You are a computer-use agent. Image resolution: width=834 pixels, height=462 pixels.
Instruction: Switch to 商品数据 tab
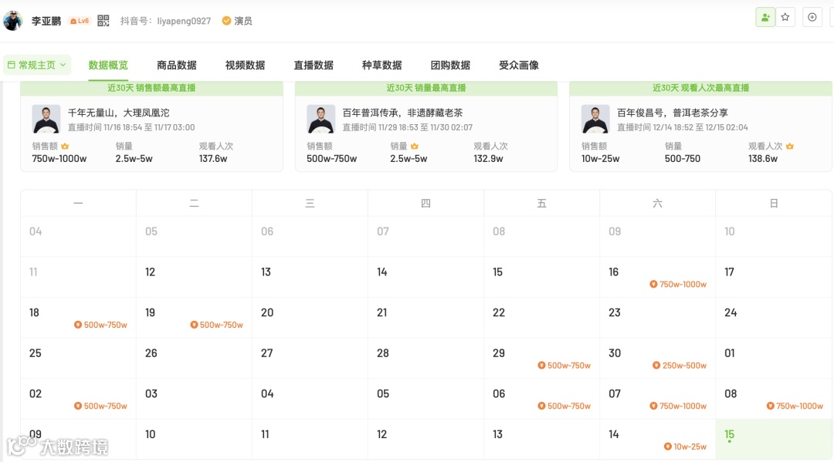tap(177, 66)
